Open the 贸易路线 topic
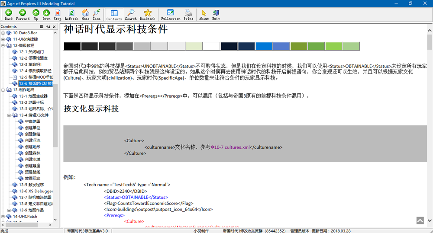The image size is (433, 233). coord(32,172)
